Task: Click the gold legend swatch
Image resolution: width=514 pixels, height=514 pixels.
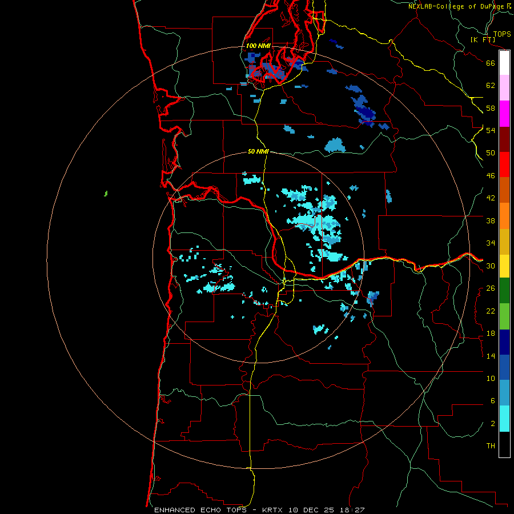Action: (504, 242)
